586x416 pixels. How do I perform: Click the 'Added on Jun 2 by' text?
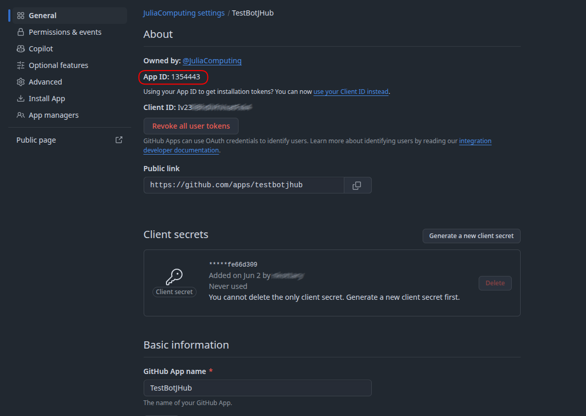click(x=240, y=275)
